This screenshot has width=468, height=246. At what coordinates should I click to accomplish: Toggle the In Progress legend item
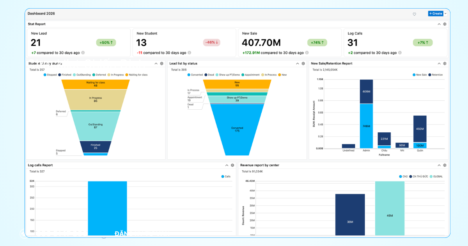coord(116,75)
